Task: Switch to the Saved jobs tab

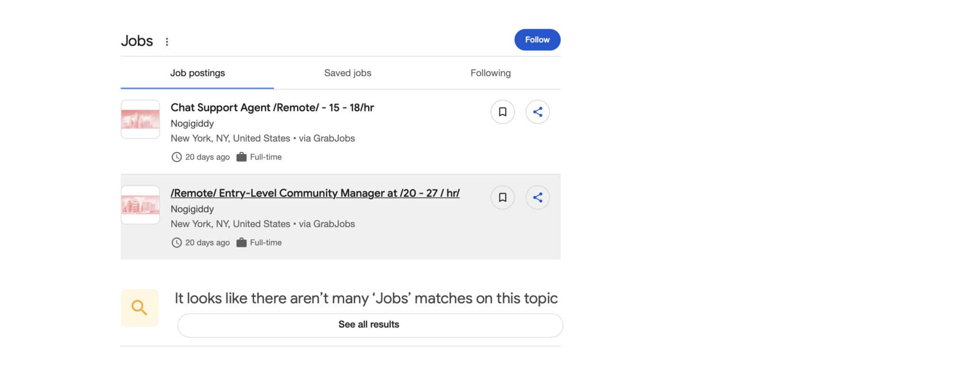Action: [348, 73]
